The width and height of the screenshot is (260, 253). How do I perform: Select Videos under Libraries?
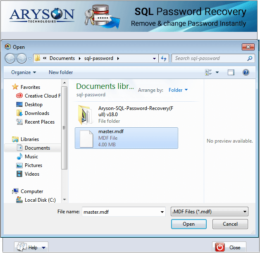[32, 174]
